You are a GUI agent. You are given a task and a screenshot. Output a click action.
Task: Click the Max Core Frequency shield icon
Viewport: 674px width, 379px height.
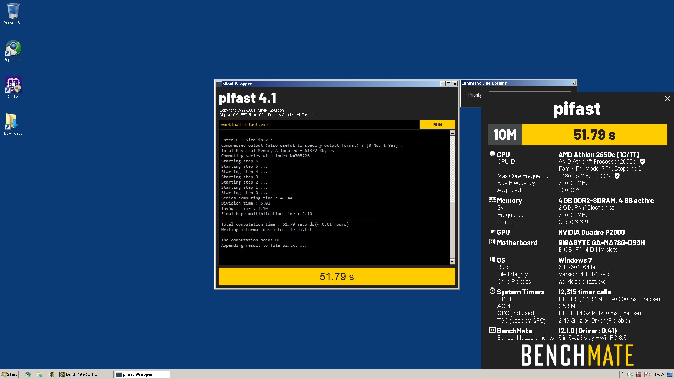[617, 176]
